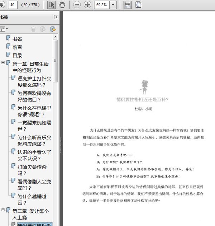Open the bookmarks options menu
The height and width of the screenshot is (226, 215).
4,29
